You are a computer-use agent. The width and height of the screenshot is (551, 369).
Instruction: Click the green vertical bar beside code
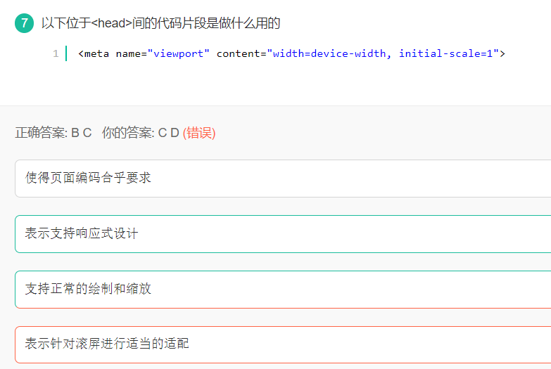point(66,53)
